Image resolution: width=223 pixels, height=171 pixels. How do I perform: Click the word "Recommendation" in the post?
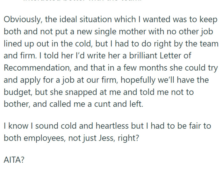35,68
